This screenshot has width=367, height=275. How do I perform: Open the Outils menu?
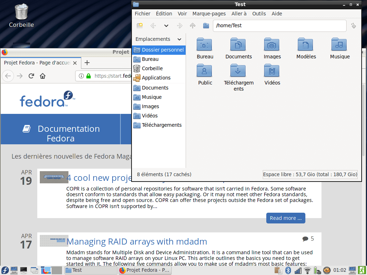[x=259, y=14]
